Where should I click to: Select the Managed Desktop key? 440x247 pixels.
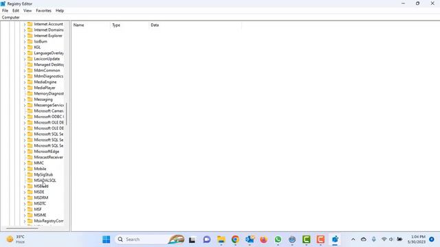click(49, 64)
